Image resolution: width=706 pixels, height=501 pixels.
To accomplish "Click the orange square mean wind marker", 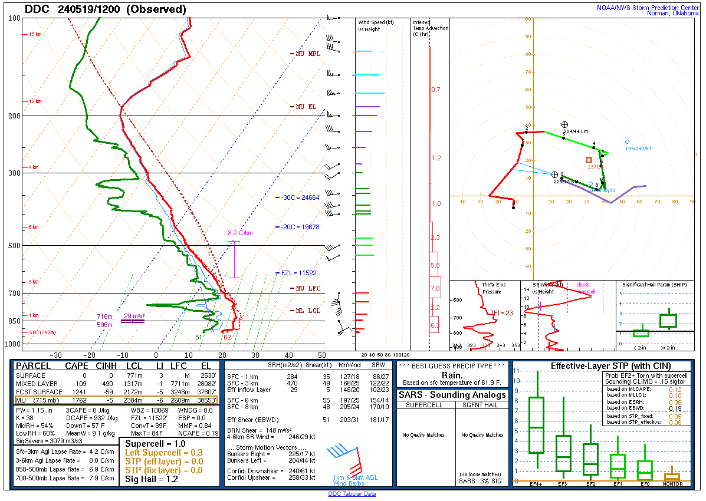I will [x=589, y=160].
